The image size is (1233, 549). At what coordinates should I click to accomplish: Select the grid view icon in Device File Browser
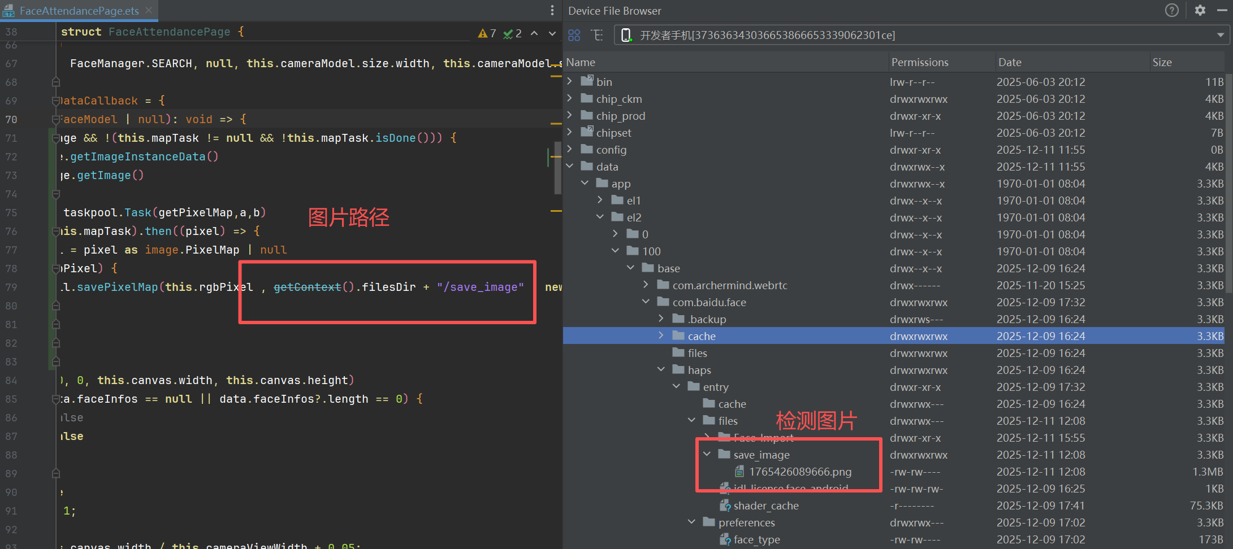click(574, 34)
